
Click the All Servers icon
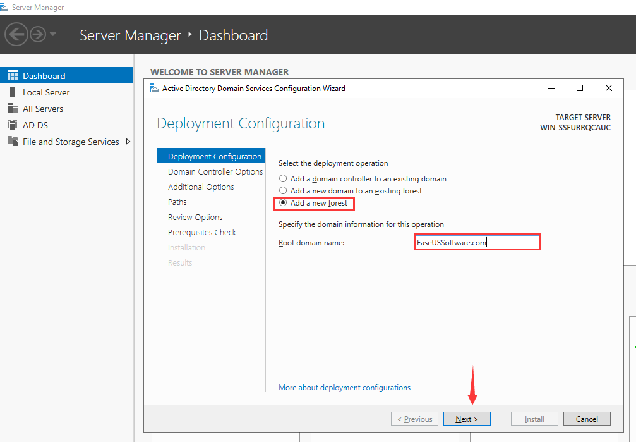pos(13,109)
